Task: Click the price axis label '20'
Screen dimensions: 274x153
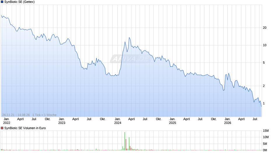Action: [x=265, y=28]
